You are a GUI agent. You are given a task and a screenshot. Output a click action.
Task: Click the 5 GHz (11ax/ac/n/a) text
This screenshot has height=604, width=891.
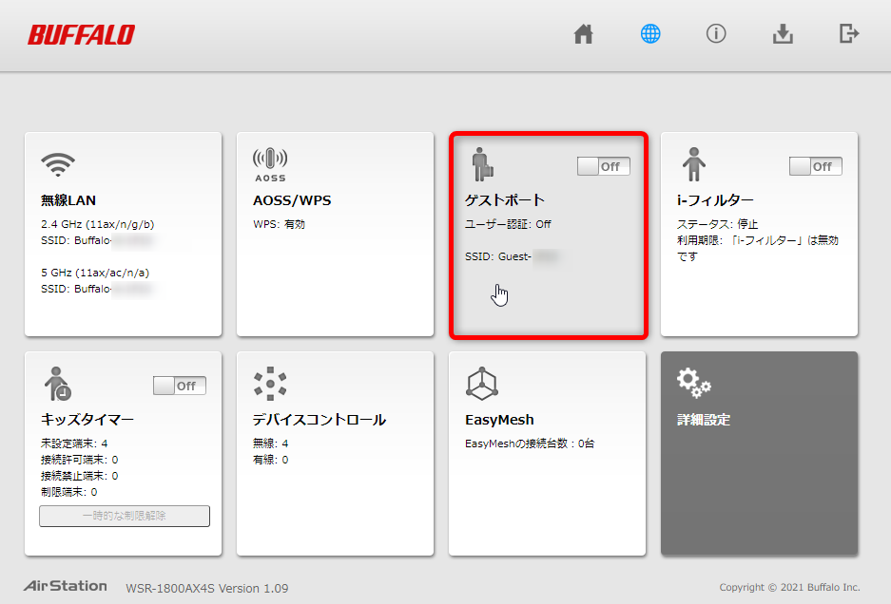[95, 273]
